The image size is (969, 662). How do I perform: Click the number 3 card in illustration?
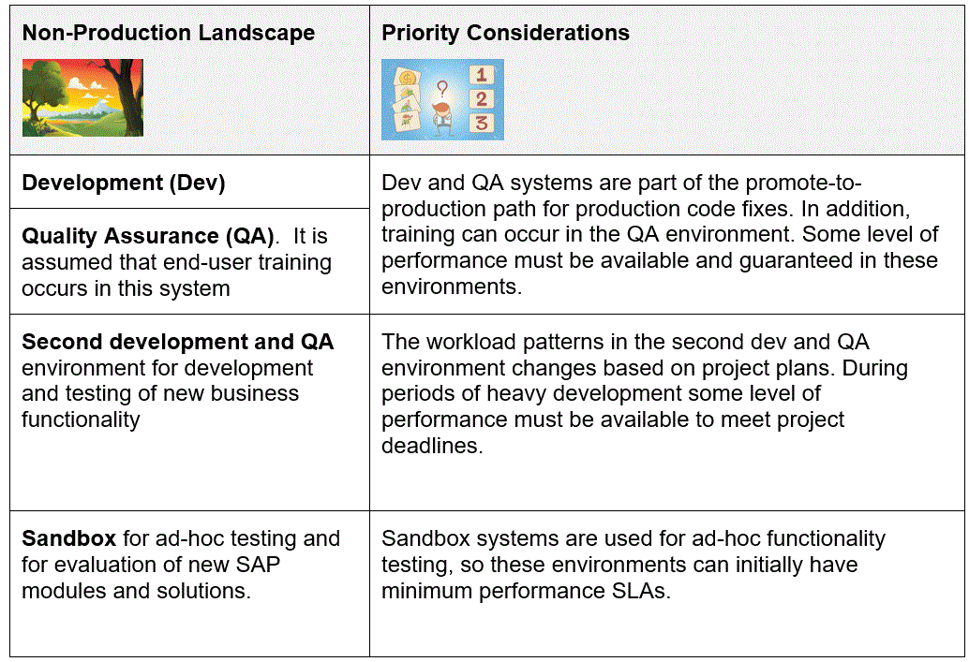pos(481,123)
